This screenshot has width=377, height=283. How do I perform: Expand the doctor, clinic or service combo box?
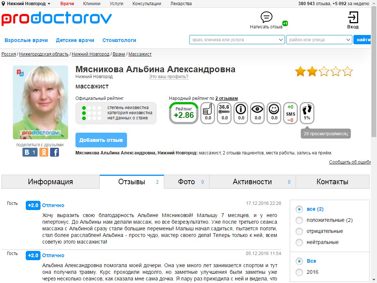(x=237, y=40)
